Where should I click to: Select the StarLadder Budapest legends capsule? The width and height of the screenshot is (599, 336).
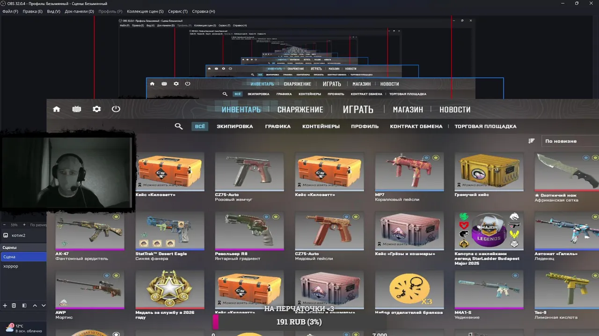coord(489,238)
